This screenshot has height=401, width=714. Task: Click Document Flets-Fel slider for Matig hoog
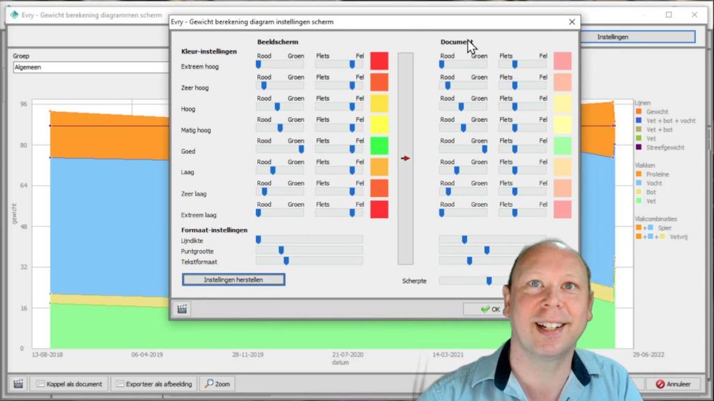point(522,128)
